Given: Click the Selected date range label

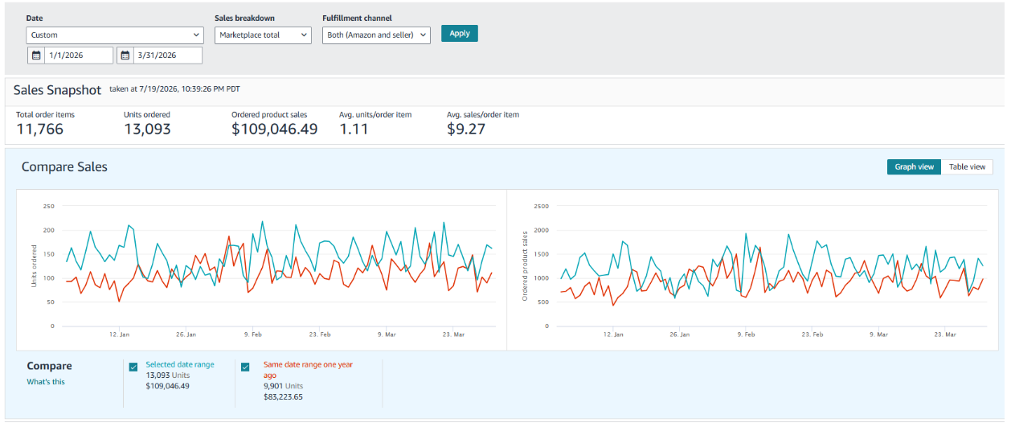Looking at the screenshot, I should tap(180, 364).
